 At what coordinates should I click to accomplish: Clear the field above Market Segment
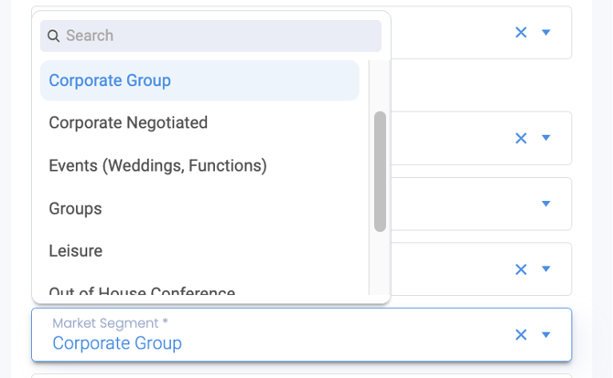521,269
